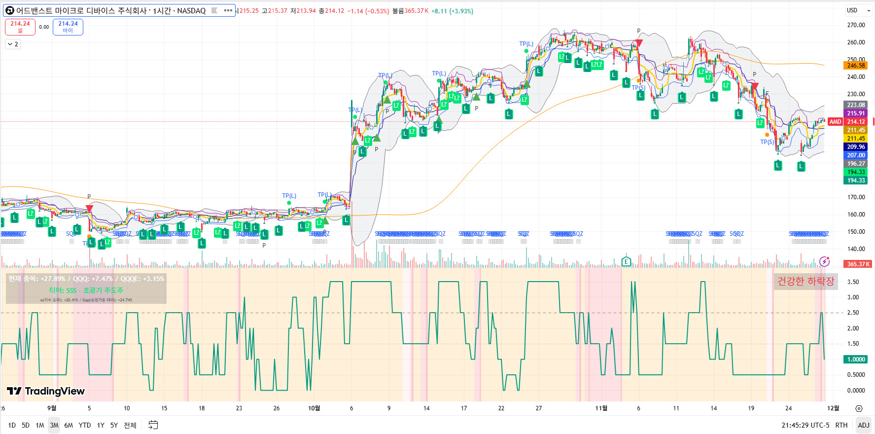The width and height of the screenshot is (875, 434).
Task: Click the 티어: SSS - 초광기 주도주 text
Action: click(86, 290)
